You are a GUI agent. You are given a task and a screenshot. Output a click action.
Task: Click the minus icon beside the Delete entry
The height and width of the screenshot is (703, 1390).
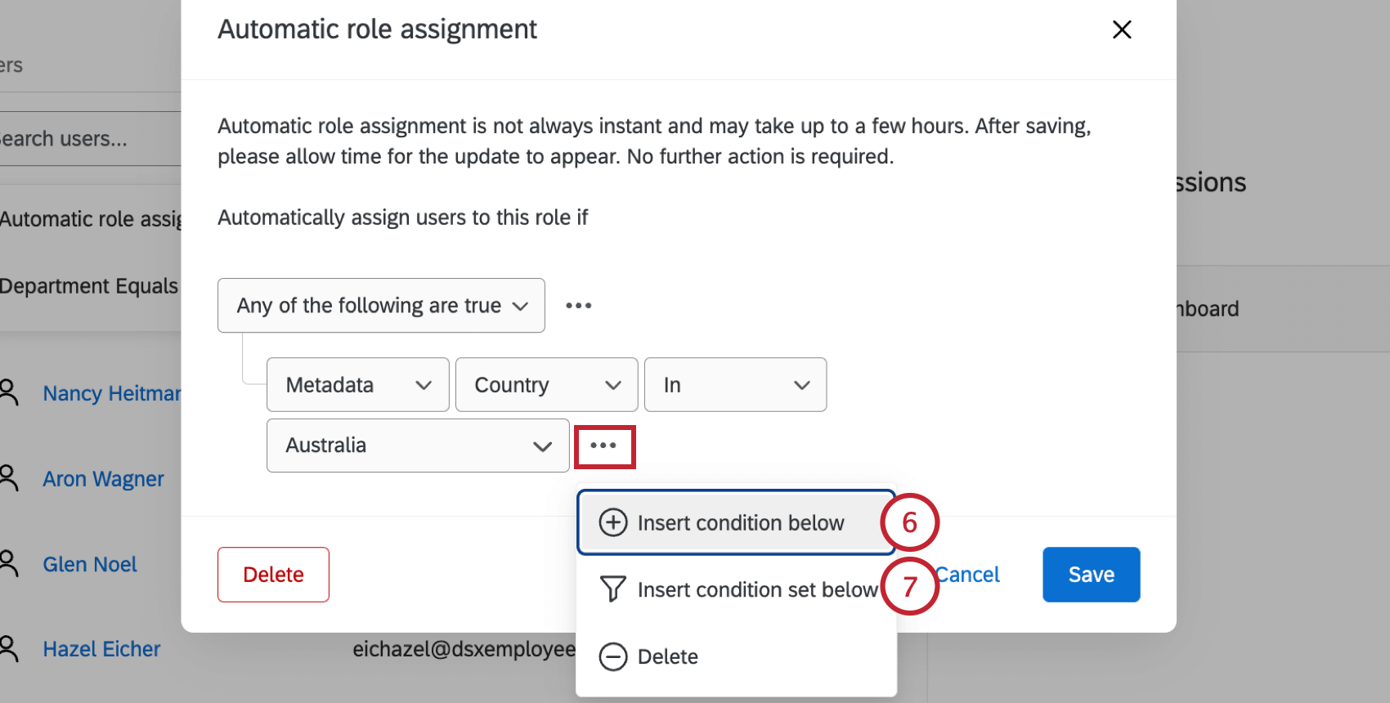613,656
